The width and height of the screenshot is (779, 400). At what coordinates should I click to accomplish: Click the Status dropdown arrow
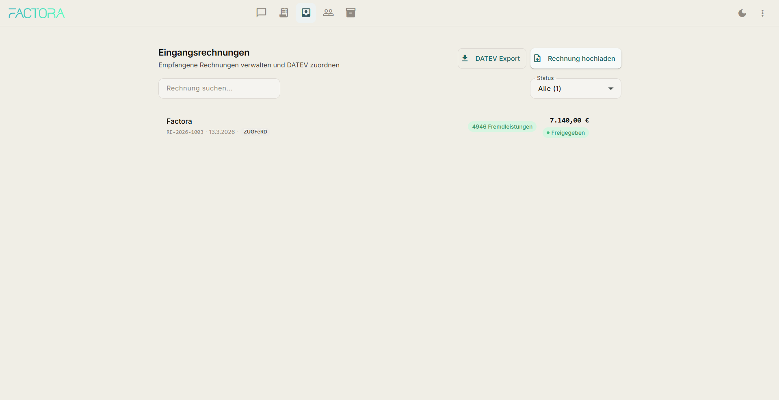click(x=610, y=88)
